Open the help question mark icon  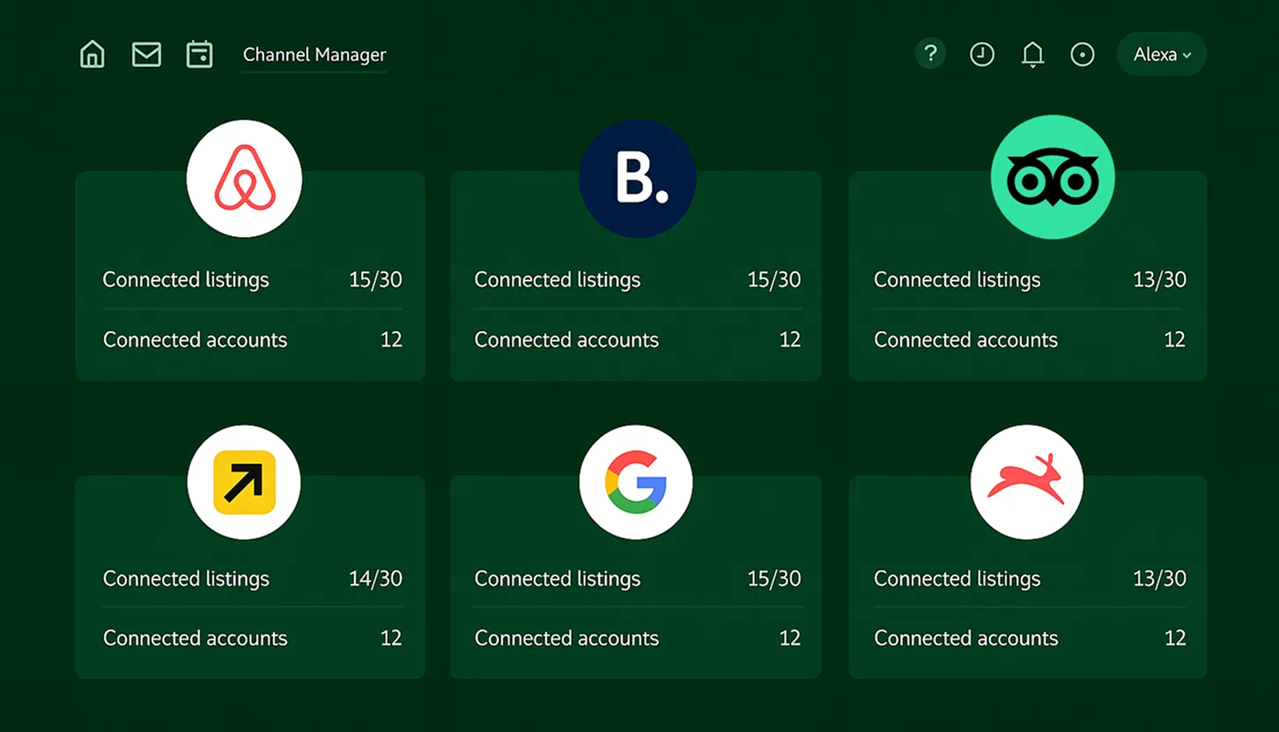pyautogui.click(x=930, y=54)
